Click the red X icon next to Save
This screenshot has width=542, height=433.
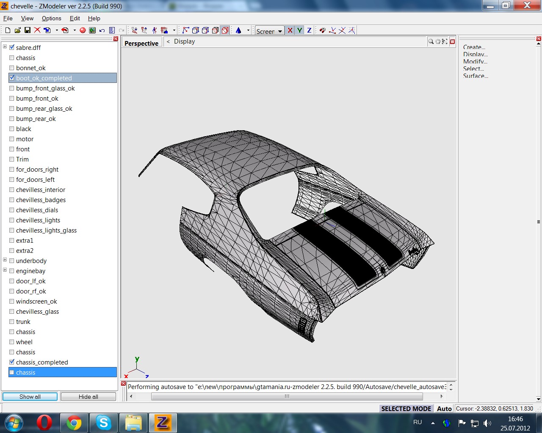37,30
